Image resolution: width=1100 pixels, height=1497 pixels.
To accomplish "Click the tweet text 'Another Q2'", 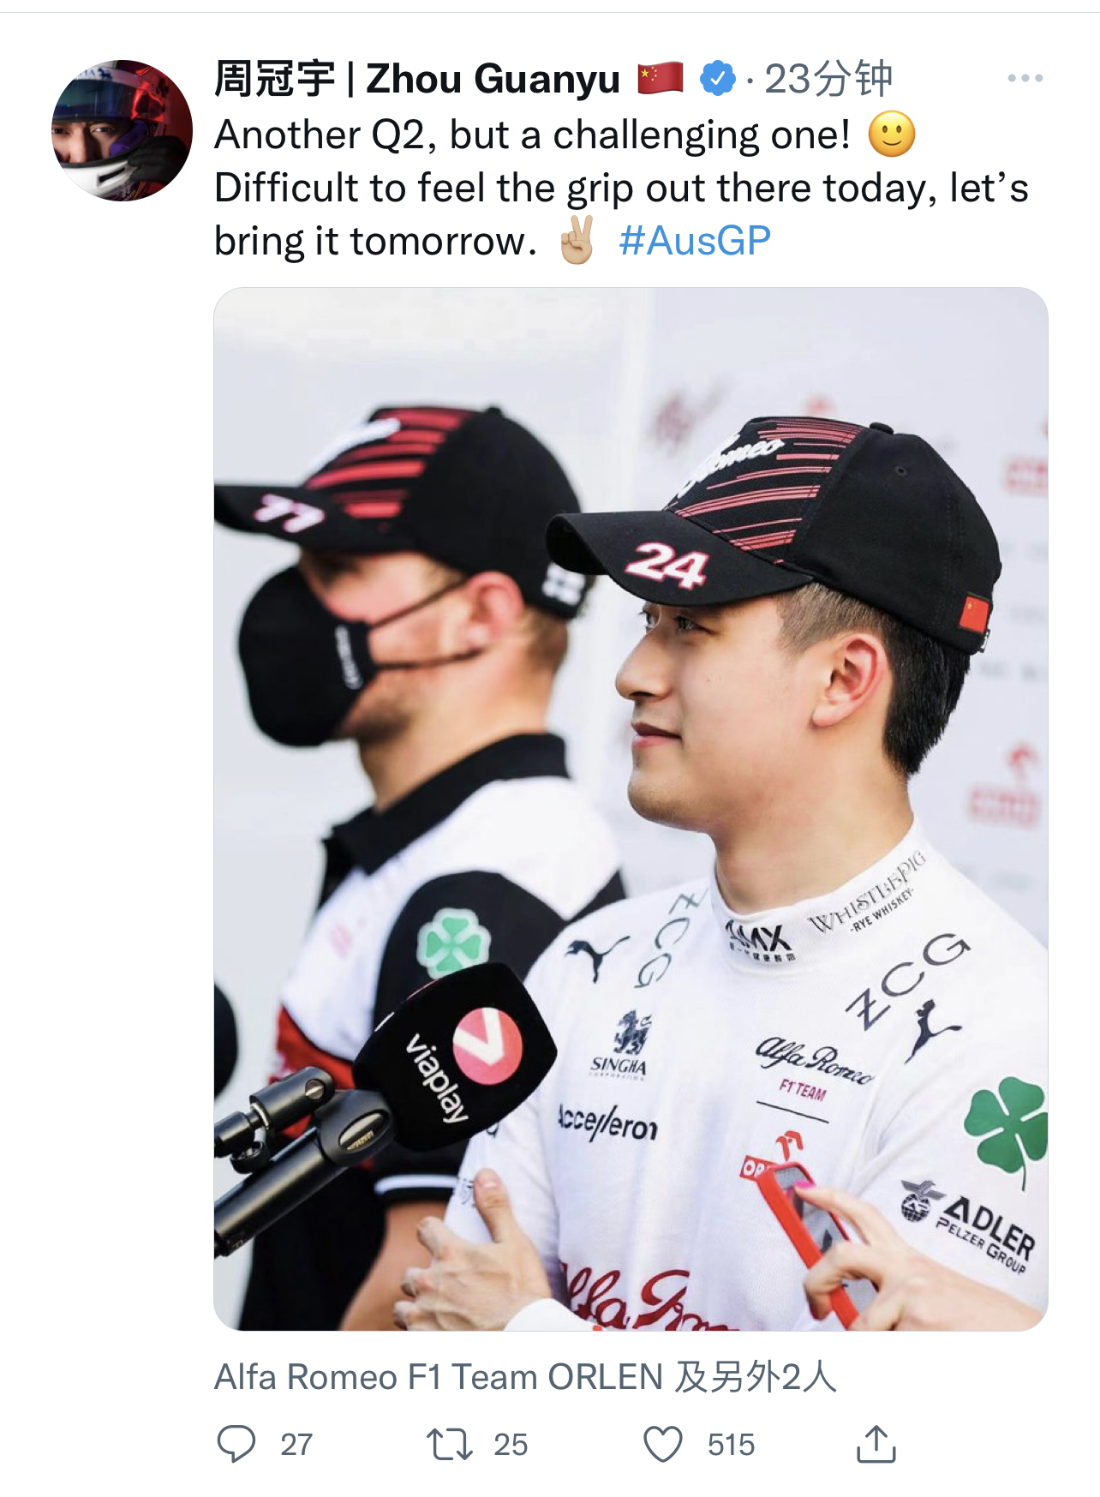I will click(x=326, y=135).
